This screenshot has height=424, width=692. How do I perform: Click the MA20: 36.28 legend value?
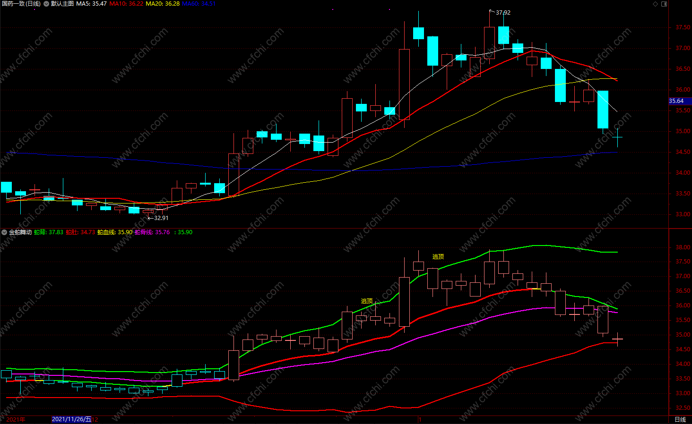tap(163, 4)
